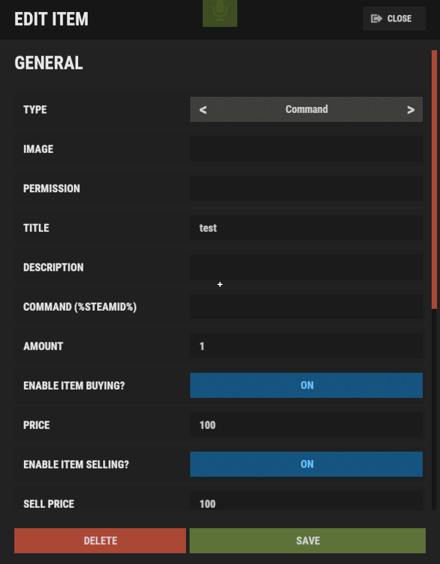Click the Image input field
The width and height of the screenshot is (440, 564).
coord(306,149)
